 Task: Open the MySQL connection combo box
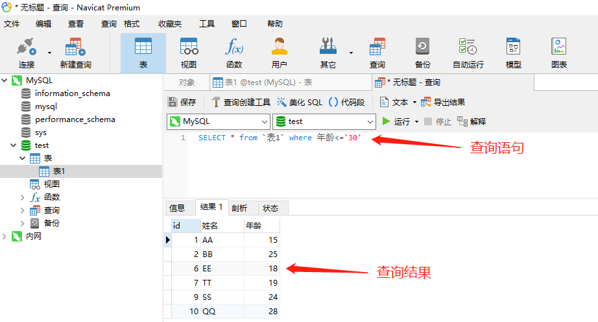[x=219, y=121]
